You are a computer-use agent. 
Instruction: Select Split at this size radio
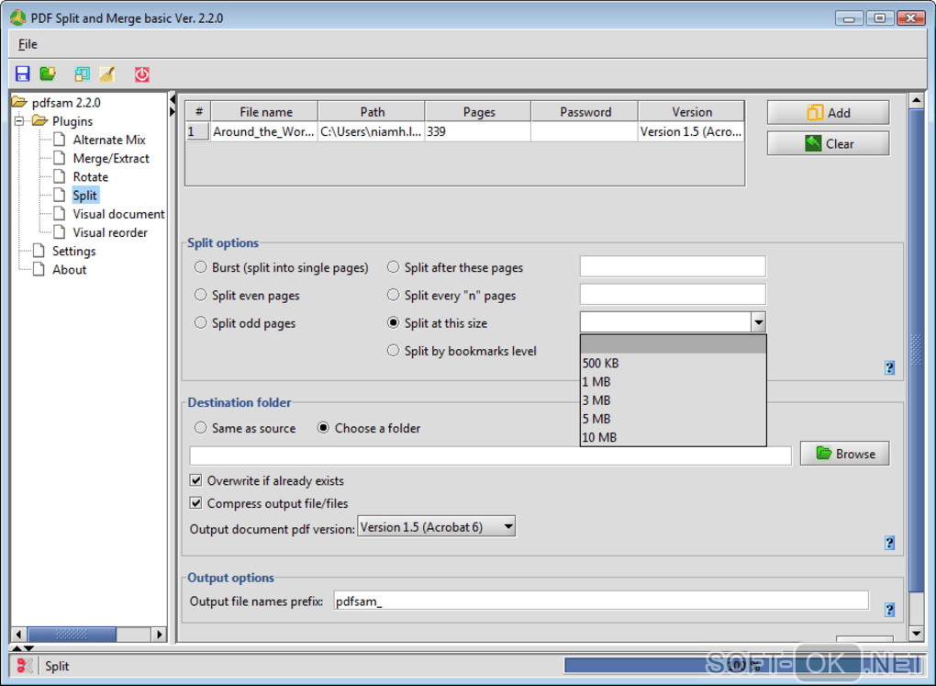(393, 322)
